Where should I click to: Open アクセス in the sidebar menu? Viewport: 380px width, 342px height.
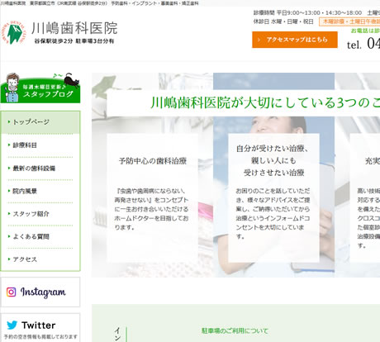(x=40, y=259)
